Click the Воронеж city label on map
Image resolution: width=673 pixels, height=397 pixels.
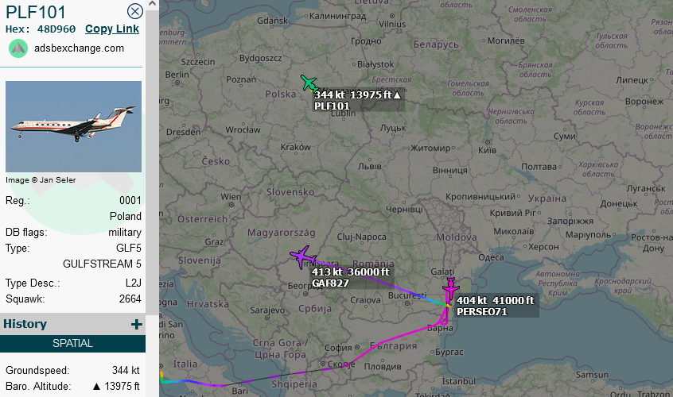coord(644,102)
